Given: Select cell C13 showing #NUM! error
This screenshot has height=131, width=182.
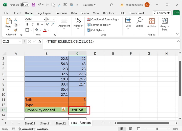Looking at the screenshot, I should 77,110.
